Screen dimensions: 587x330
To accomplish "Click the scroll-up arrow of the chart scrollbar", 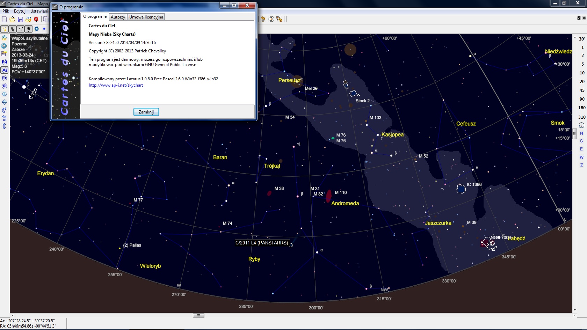I will 575,37.
